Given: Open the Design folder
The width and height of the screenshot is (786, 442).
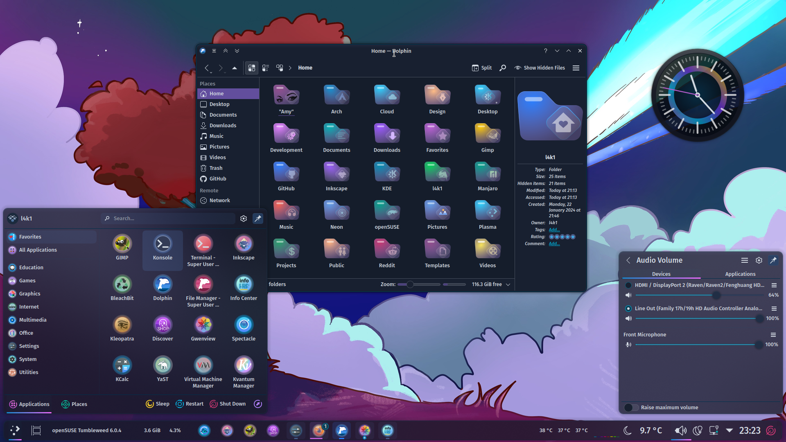Looking at the screenshot, I should pos(437,99).
